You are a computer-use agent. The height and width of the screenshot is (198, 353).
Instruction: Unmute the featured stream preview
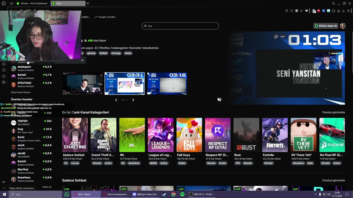(219, 100)
